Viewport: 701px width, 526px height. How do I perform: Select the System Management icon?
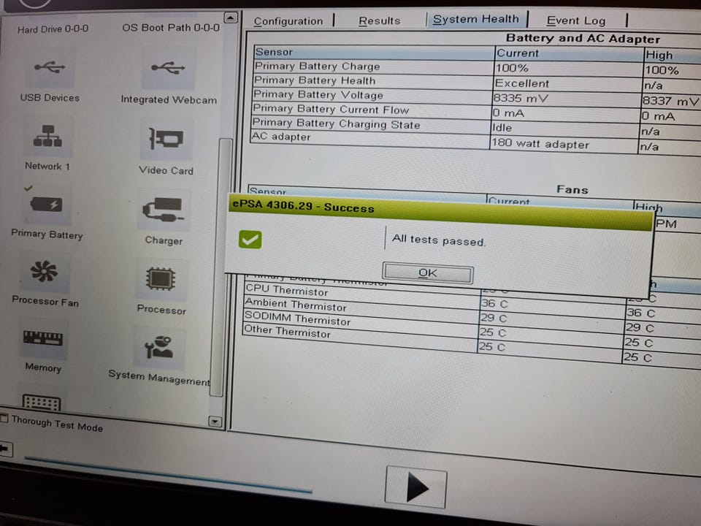tap(158, 348)
